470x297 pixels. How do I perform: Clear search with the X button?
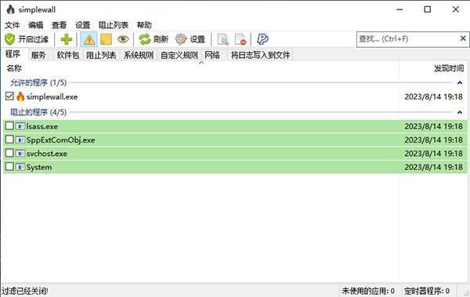463,38
